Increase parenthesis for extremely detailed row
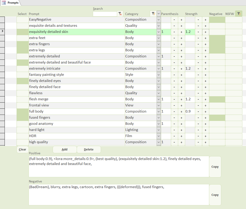 (181, 57)
